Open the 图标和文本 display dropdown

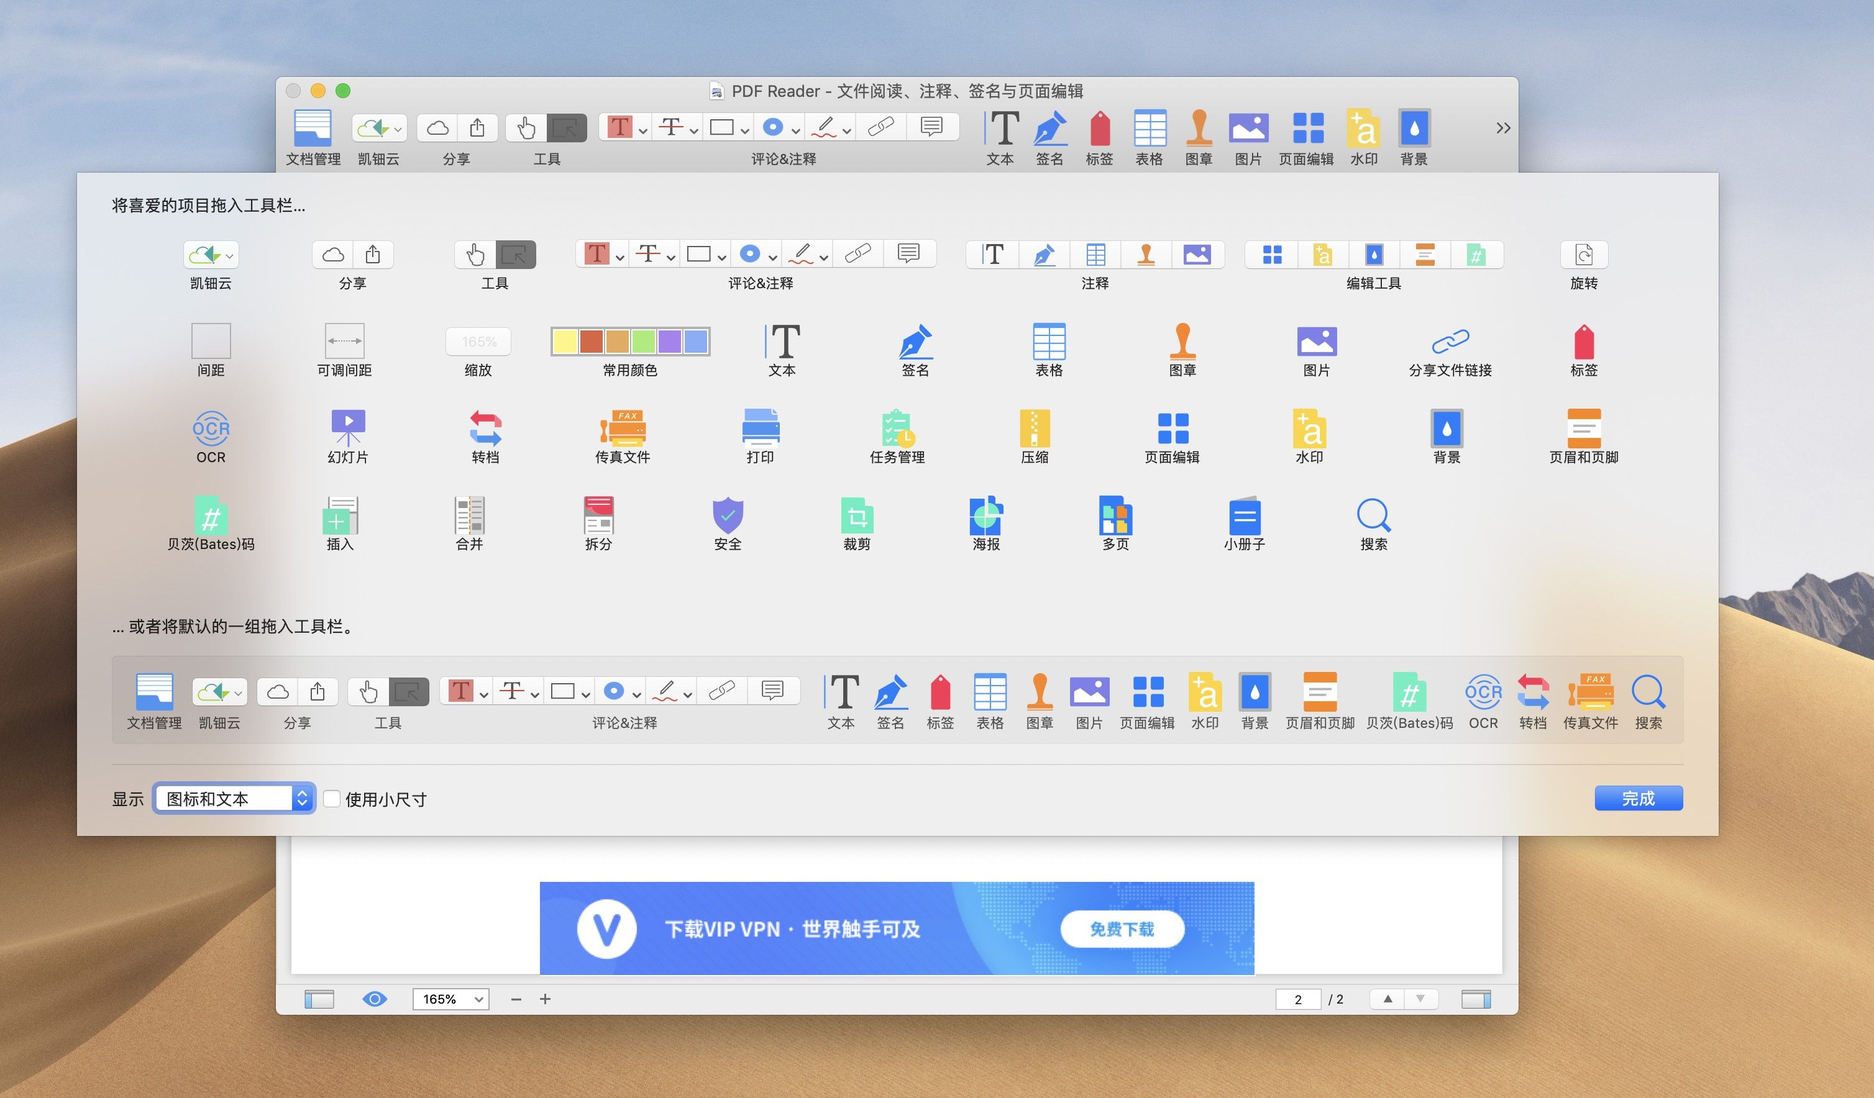coord(234,799)
